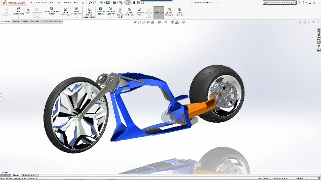This screenshot has width=321, height=180.
Task: Open Display Style in view toolbar
Action: click(x=159, y=22)
